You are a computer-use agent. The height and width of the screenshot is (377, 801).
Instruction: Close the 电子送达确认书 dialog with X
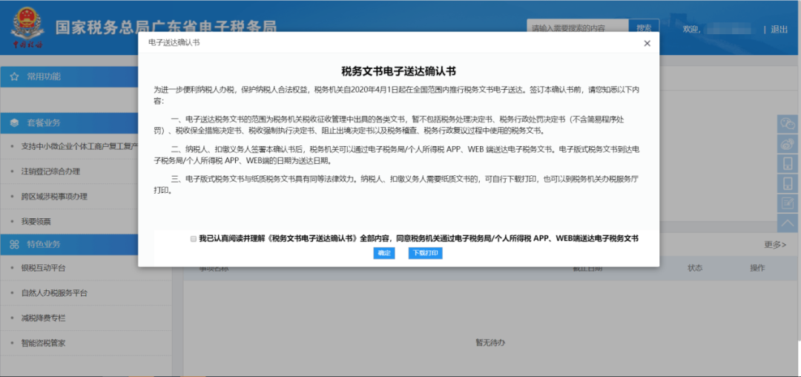tap(647, 43)
